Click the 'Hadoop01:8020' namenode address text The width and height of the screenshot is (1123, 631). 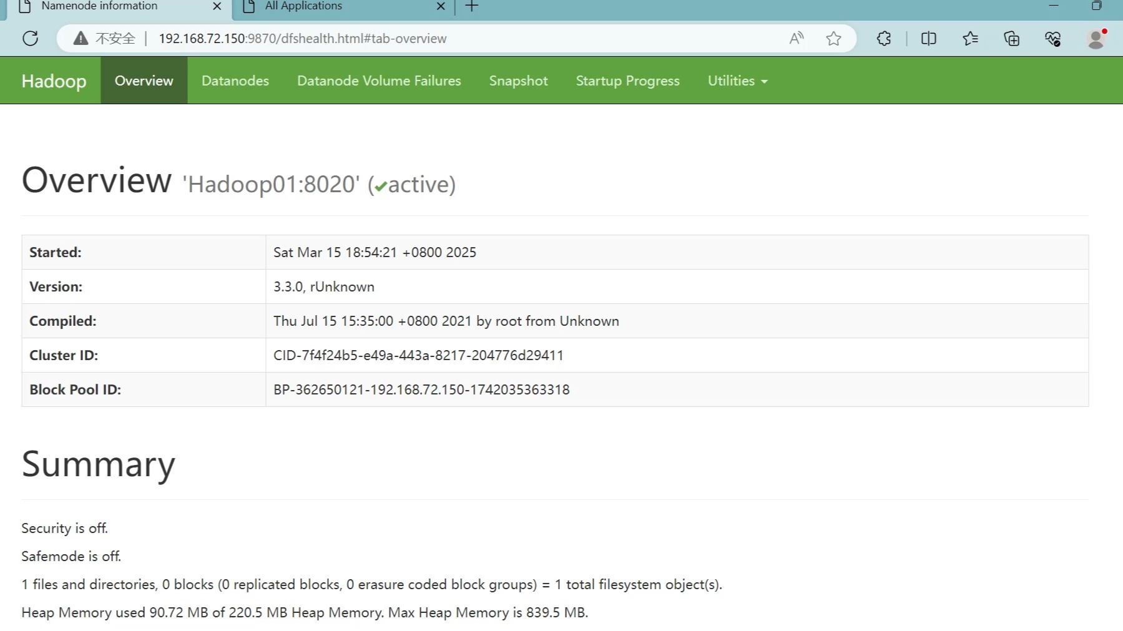pos(271,185)
